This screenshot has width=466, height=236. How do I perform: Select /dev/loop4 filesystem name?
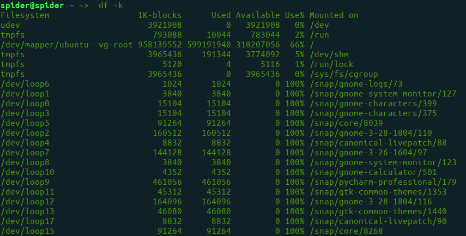click(x=25, y=143)
